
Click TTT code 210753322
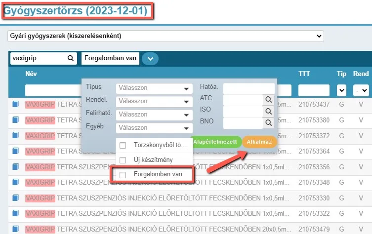click(314, 213)
